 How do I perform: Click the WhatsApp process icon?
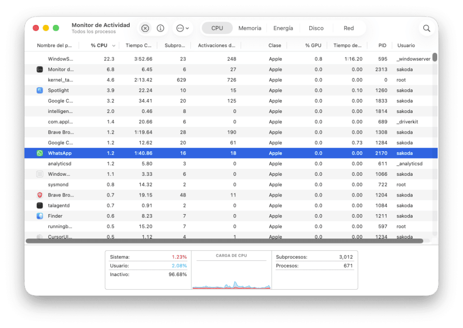tap(40, 153)
